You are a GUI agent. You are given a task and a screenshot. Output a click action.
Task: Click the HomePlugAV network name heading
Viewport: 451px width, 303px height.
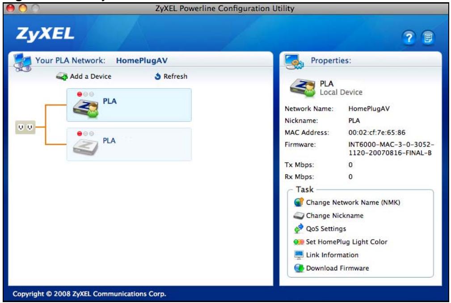click(x=142, y=60)
